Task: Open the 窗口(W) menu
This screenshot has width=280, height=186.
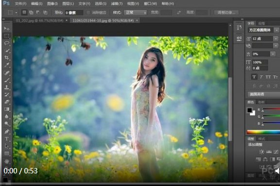Action: click(x=150, y=3)
